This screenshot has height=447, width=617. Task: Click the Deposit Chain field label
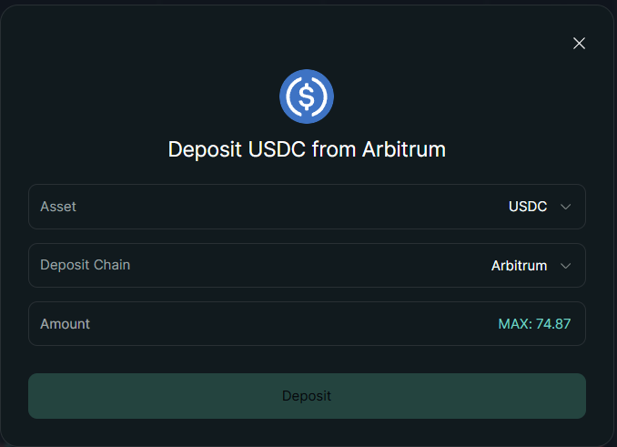click(85, 265)
